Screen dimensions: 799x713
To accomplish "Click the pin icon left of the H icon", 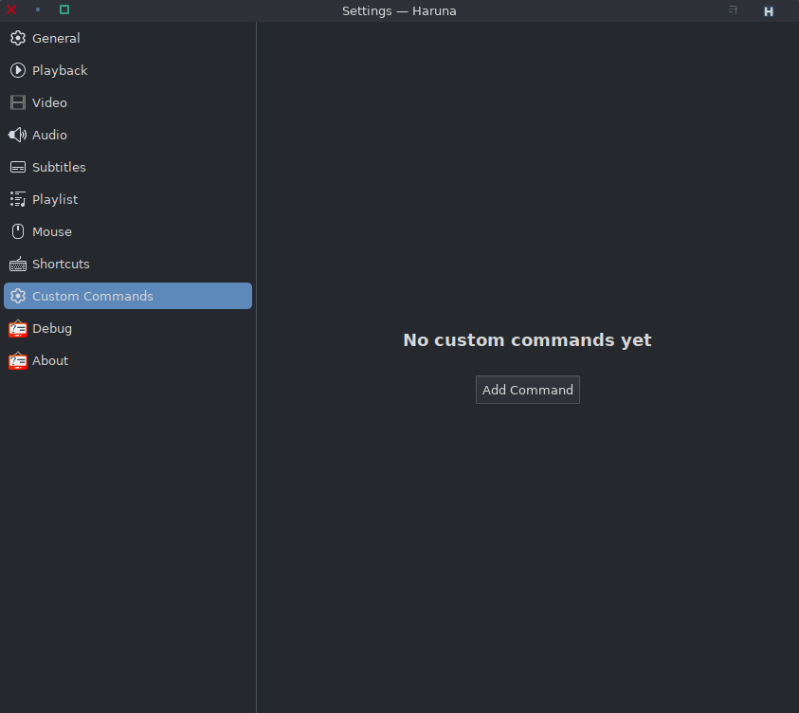I will (733, 10).
